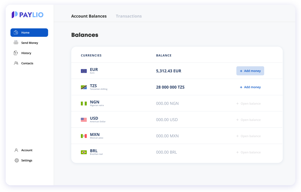The height and width of the screenshot is (192, 301).
Task: Open a Mexican peso balance
Action: coord(248,136)
